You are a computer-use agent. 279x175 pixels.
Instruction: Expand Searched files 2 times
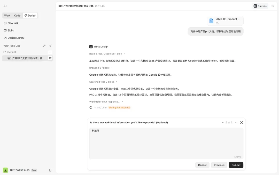click(x=103, y=82)
